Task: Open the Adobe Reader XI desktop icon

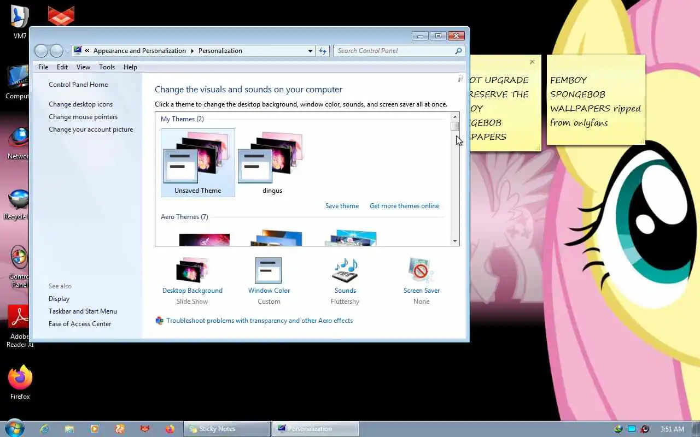Action: [19, 326]
